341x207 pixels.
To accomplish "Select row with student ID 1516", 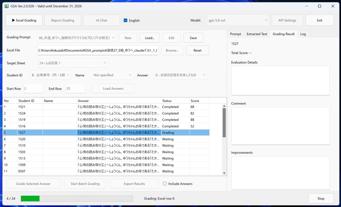I will 106,126.
